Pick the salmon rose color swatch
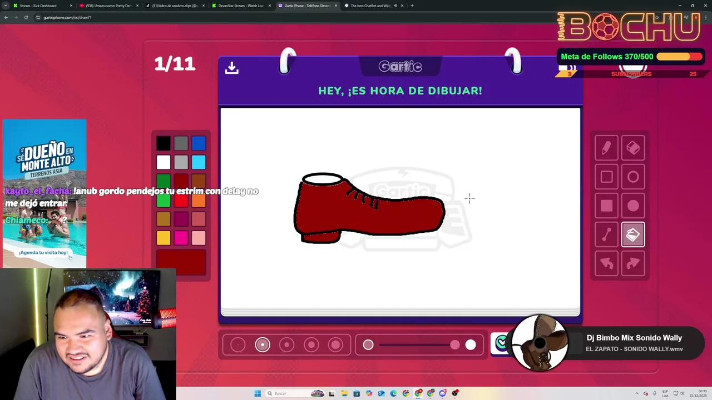Viewport: 712px width, 400px height. (x=199, y=219)
